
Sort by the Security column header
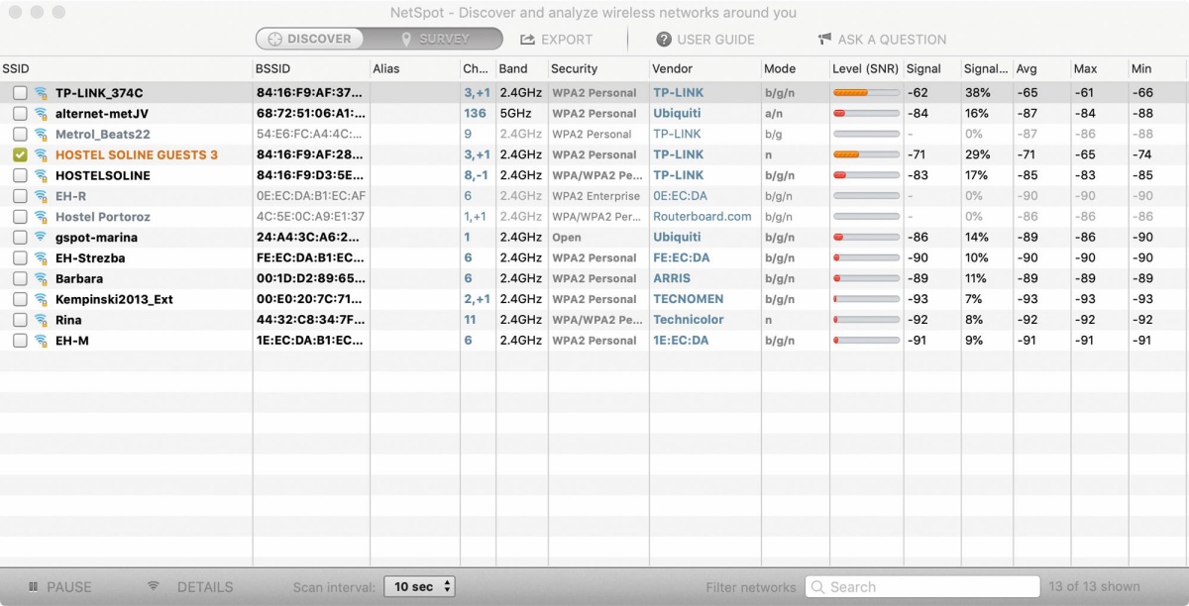598,69
